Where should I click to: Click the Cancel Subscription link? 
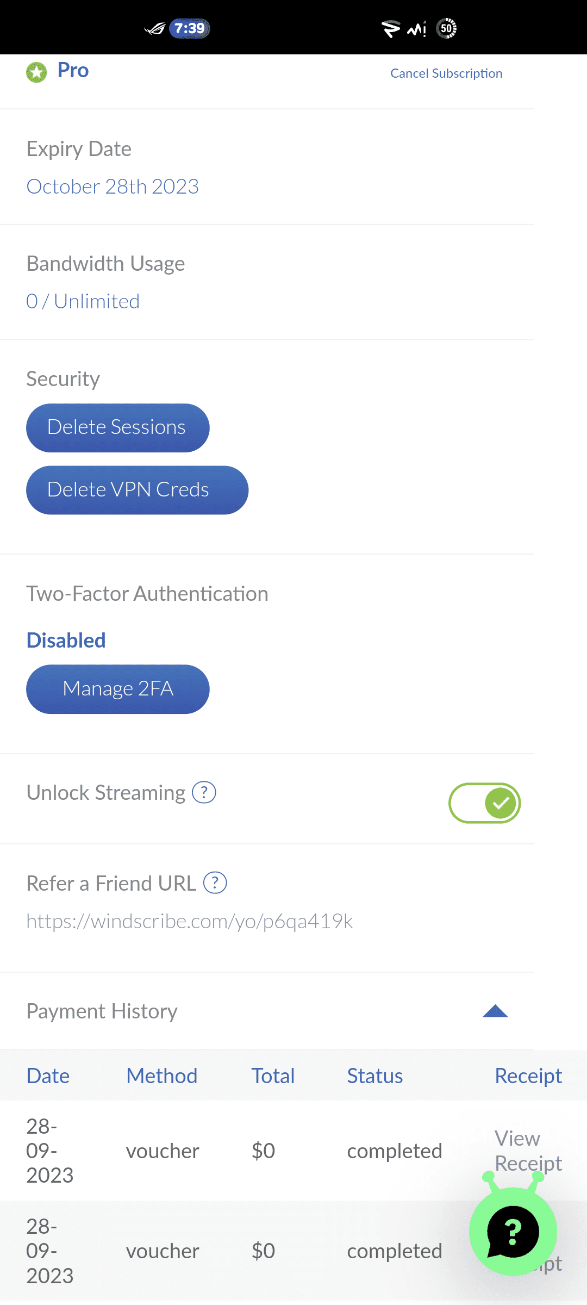point(446,73)
